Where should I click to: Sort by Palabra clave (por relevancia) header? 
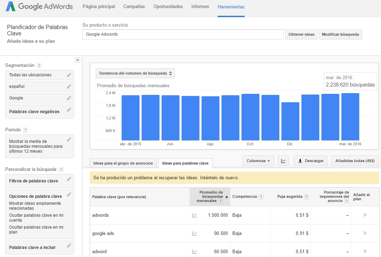click(119, 197)
